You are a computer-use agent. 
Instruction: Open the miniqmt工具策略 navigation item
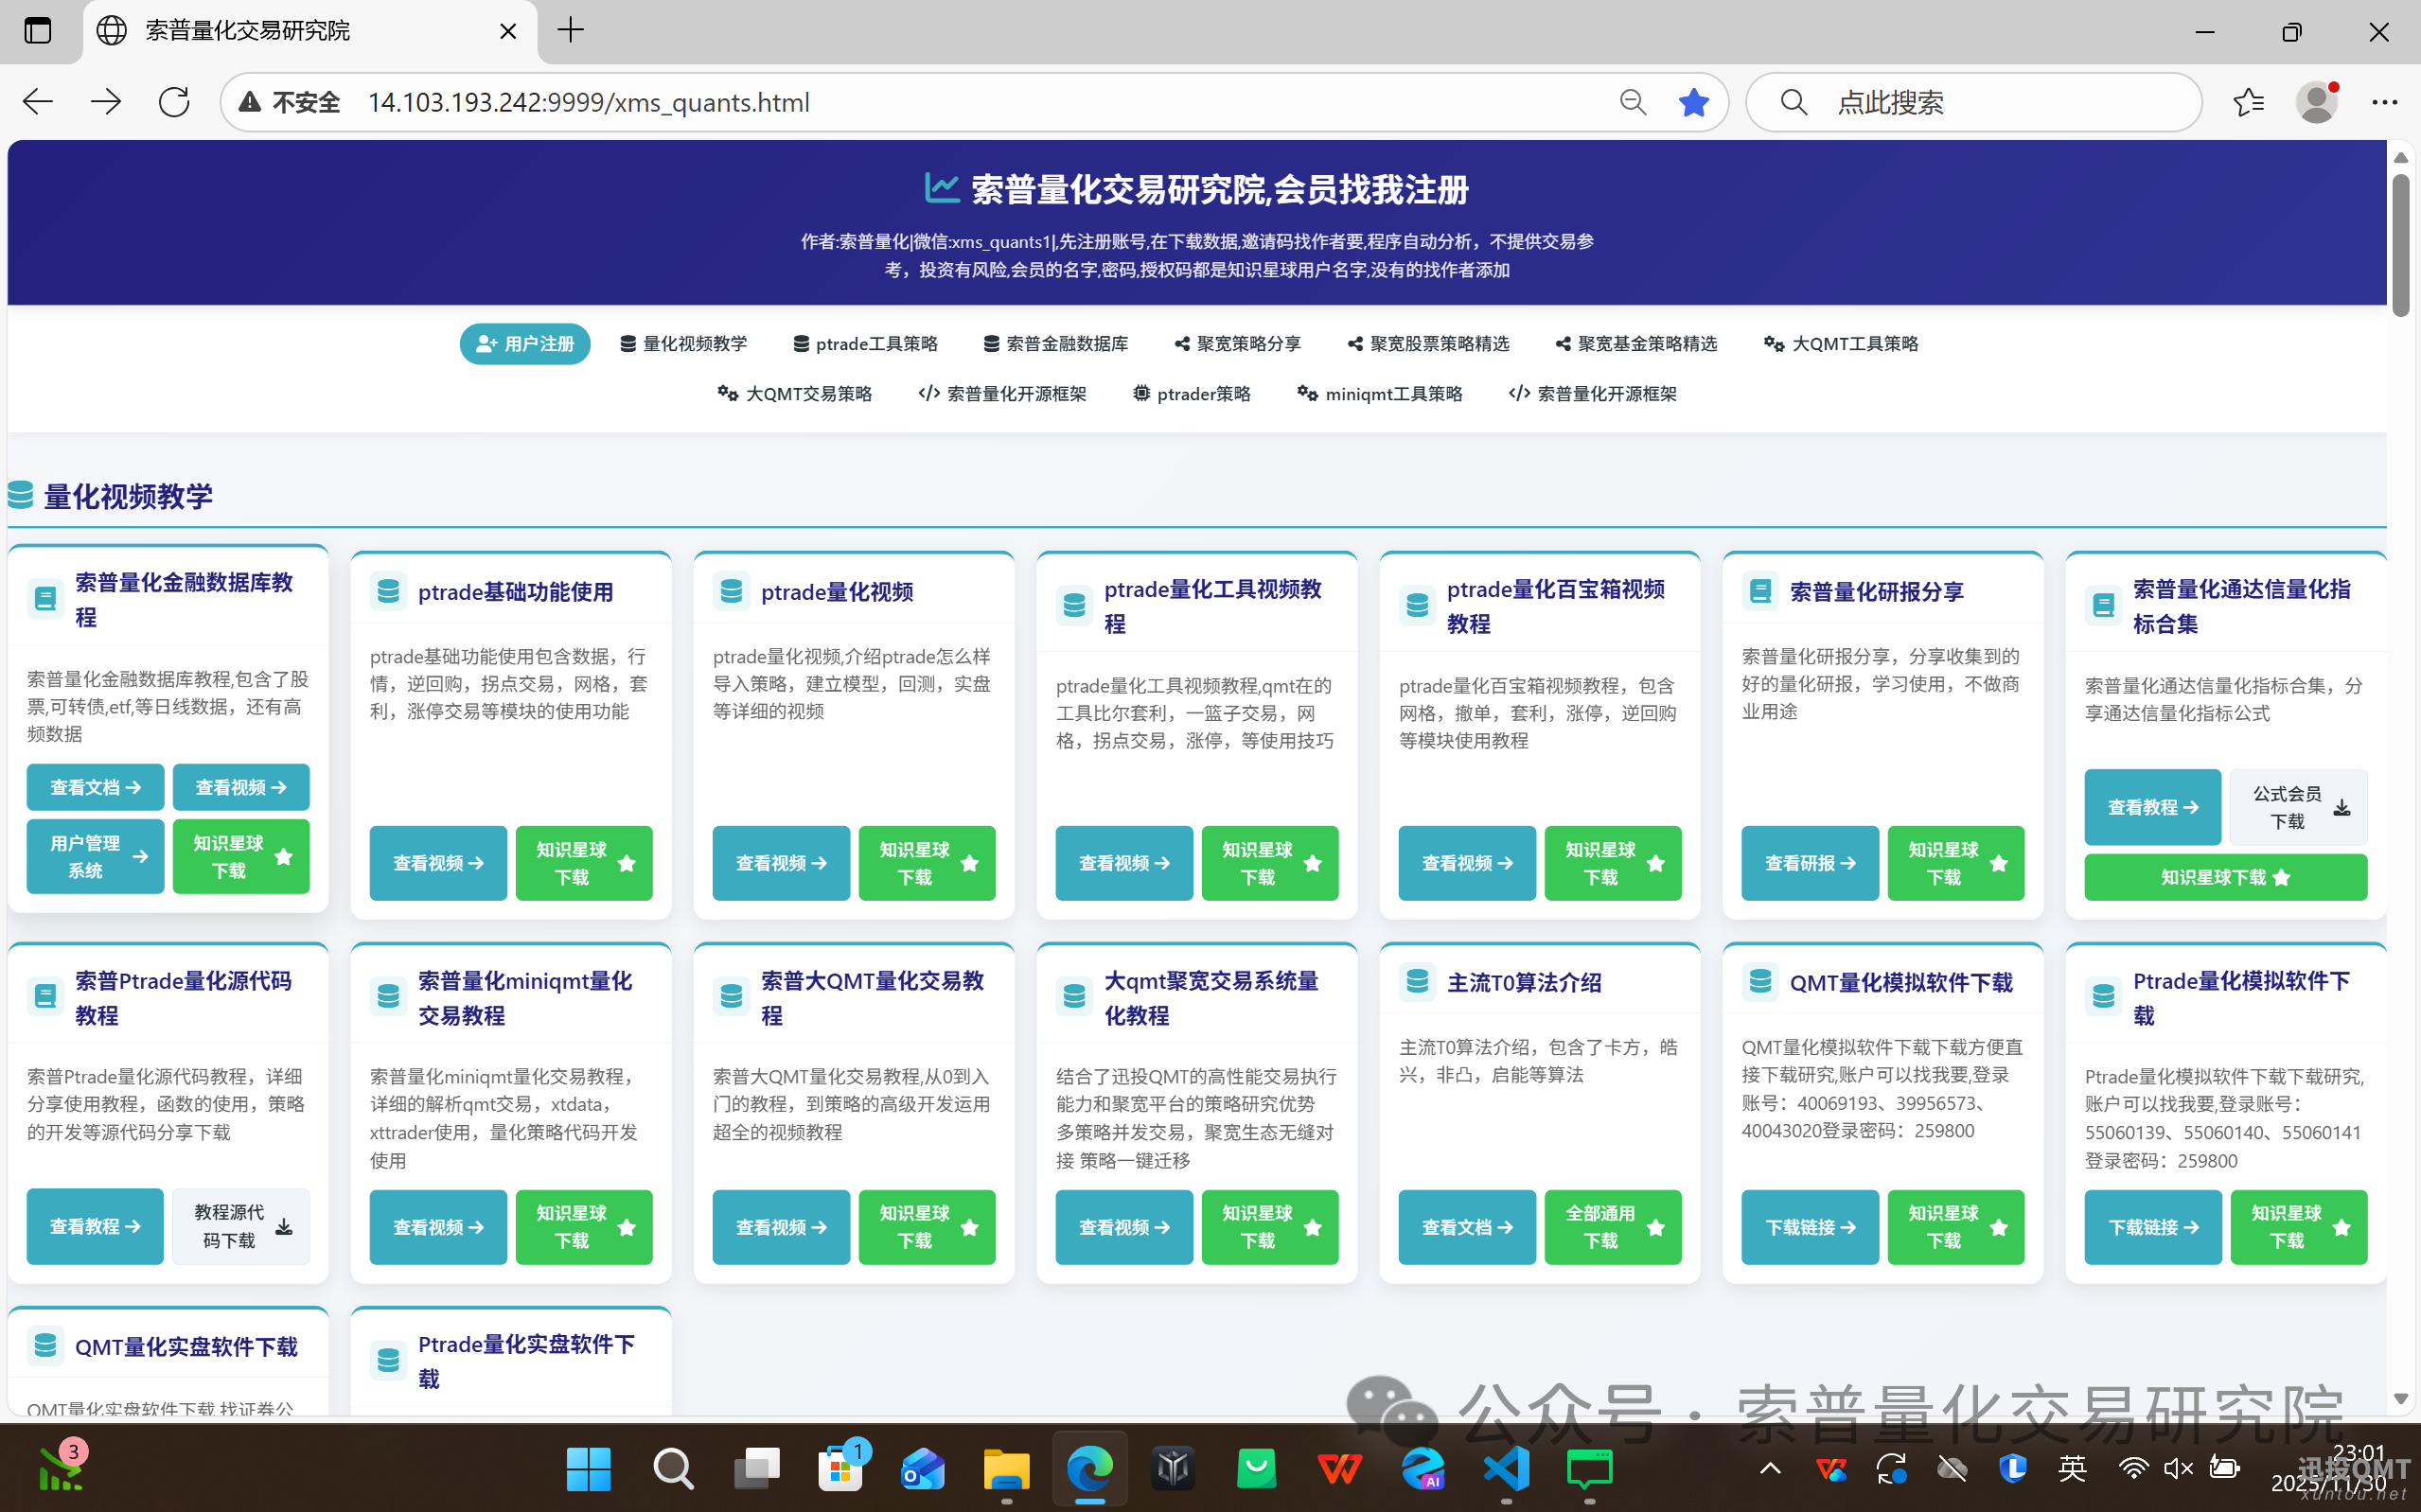pyautogui.click(x=1379, y=393)
